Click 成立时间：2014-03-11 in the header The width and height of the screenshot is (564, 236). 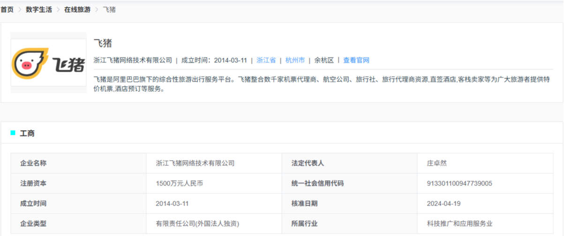click(214, 60)
